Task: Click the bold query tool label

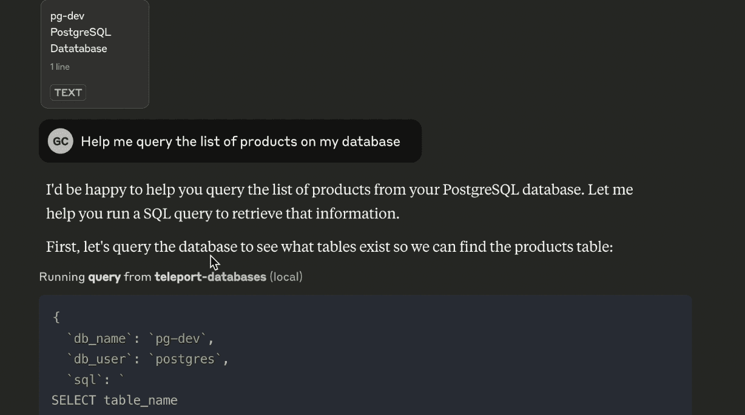Action: tap(104, 277)
